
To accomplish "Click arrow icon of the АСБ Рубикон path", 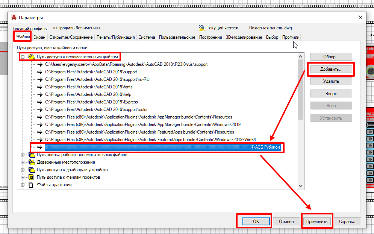I will tap(40, 147).
